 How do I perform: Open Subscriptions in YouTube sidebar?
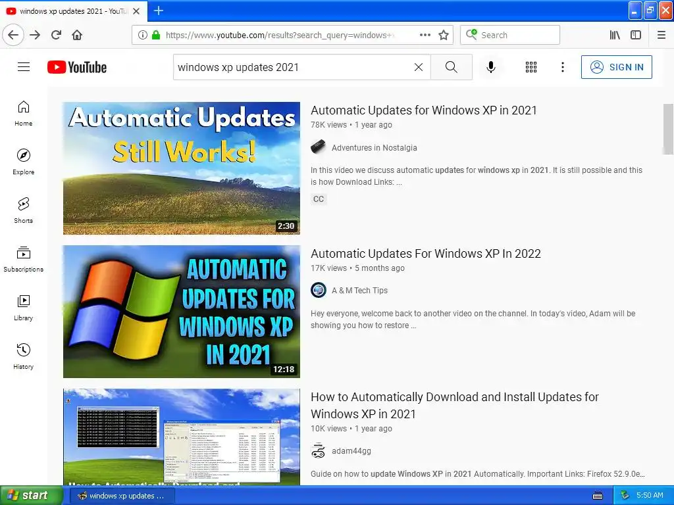(23, 259)
